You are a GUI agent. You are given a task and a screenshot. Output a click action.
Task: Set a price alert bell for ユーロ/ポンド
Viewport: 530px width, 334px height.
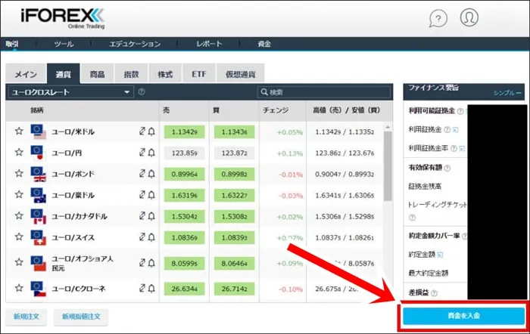(x=151, y=174)
